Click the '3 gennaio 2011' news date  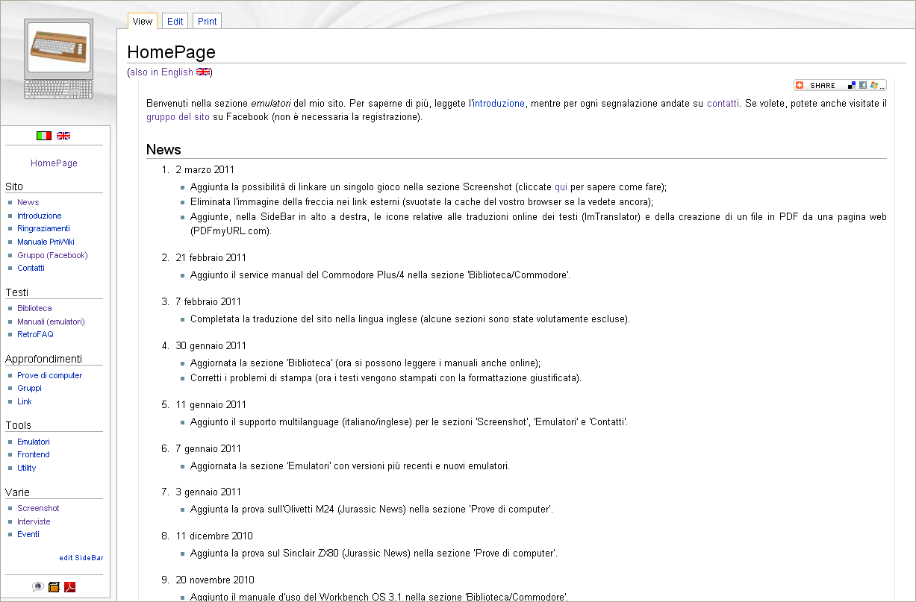[x=208, y=492]
